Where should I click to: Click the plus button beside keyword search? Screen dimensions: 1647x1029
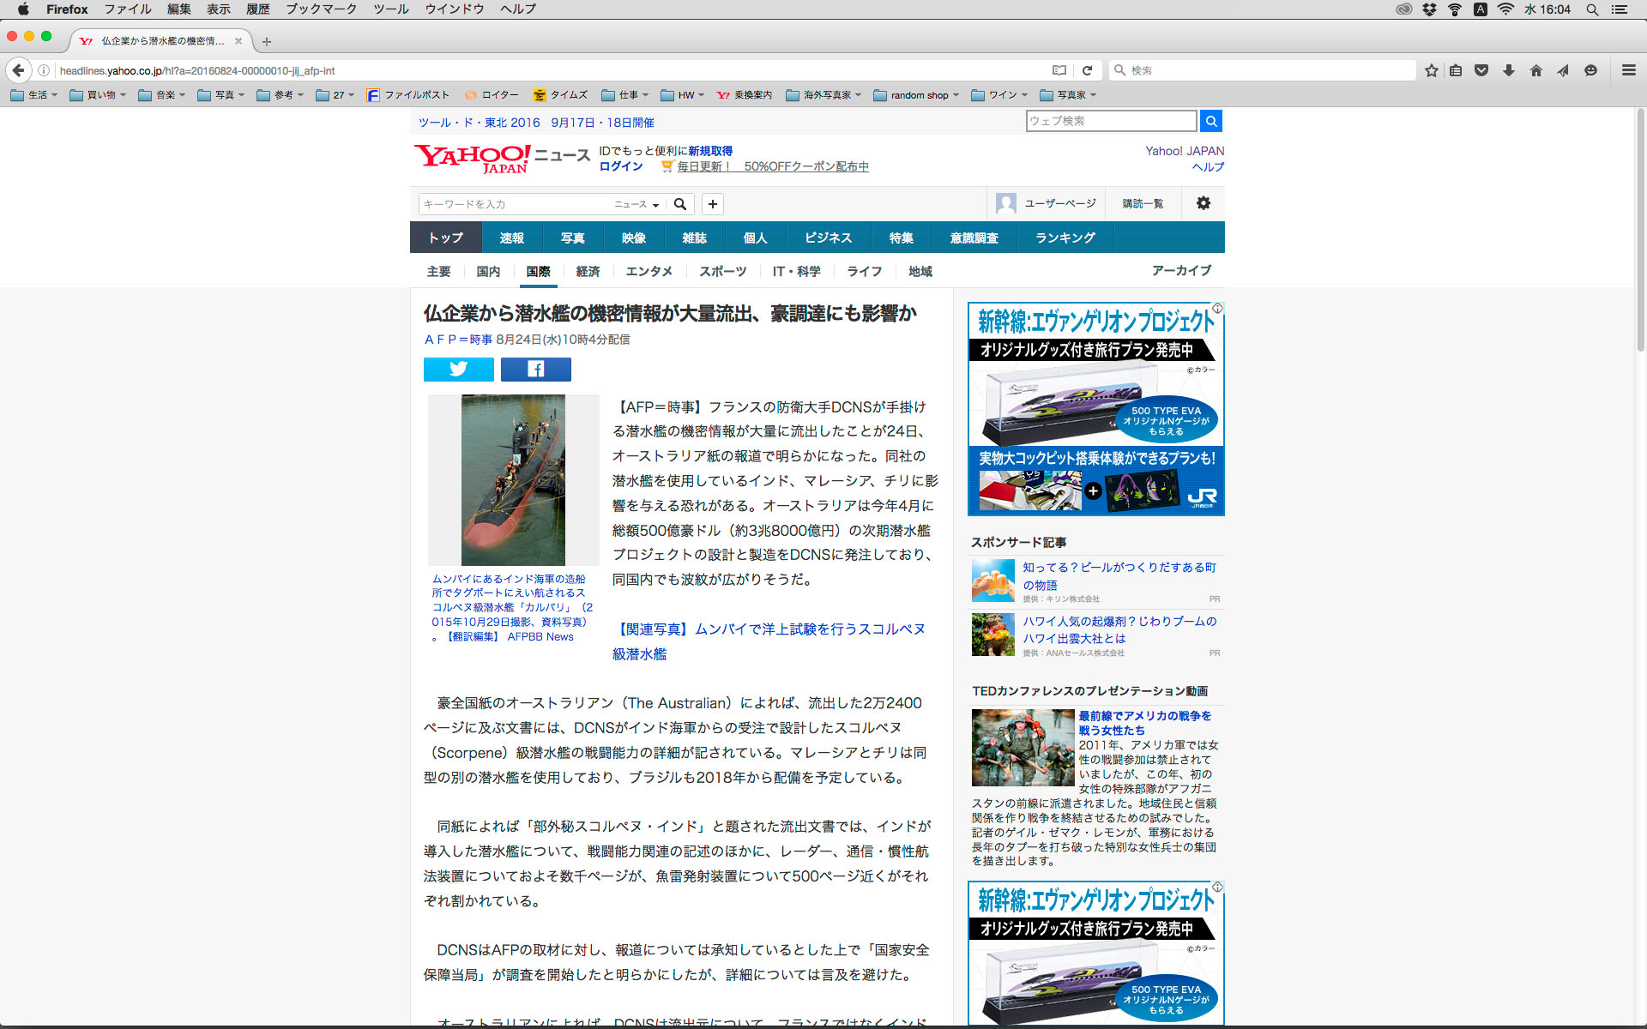point(712,204)
